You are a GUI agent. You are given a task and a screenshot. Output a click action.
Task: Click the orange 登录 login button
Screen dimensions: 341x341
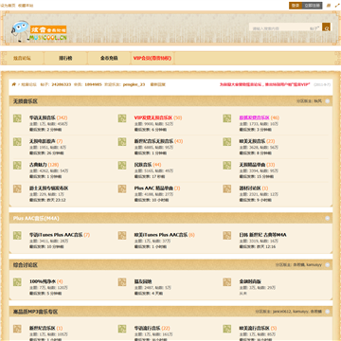pyautogui.click(x=296, y=6)
